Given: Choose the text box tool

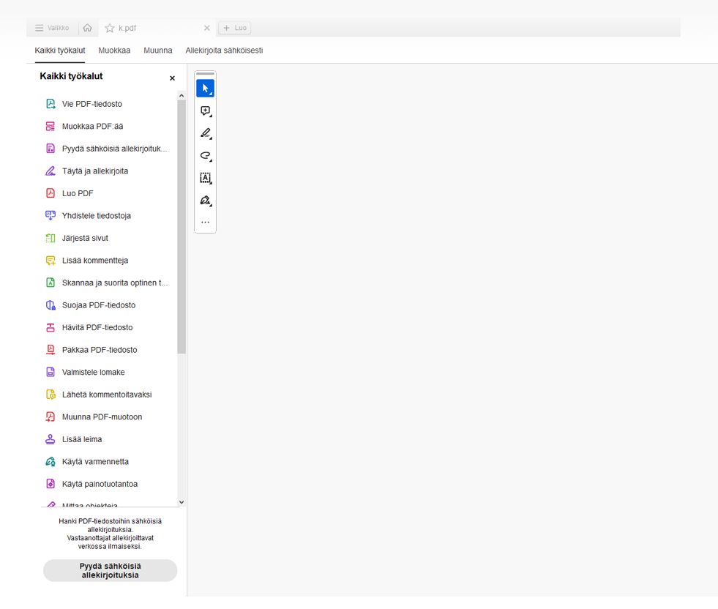Looking at the screenshot, I should [205, 178].
